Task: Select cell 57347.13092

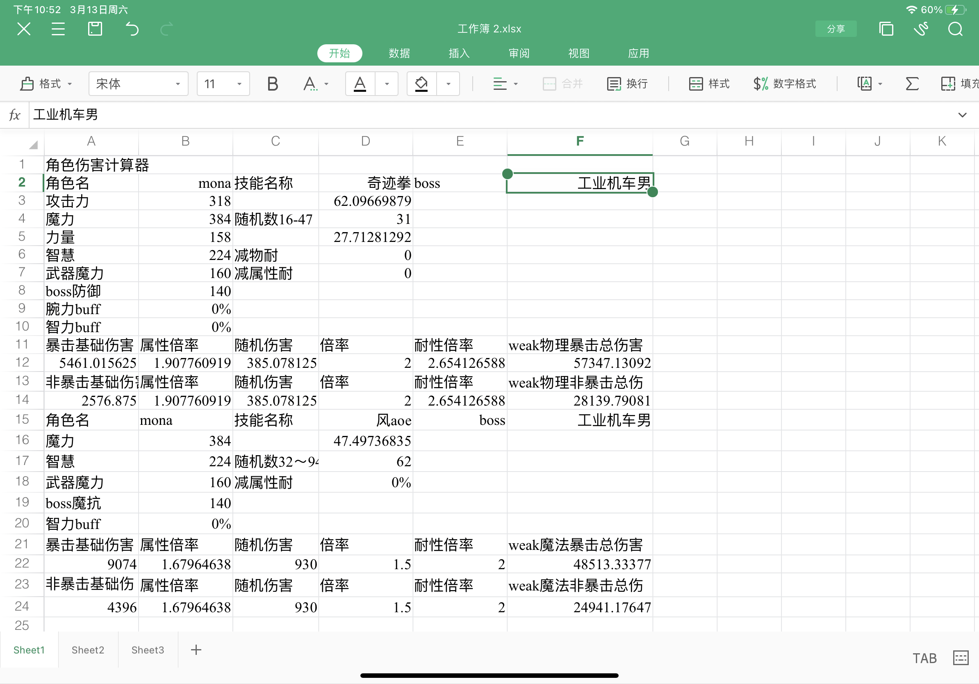Action: pos(579,363)
